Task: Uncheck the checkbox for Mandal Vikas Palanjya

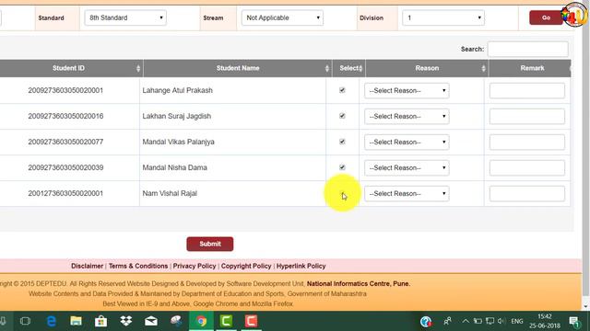Action: point(342,142)
